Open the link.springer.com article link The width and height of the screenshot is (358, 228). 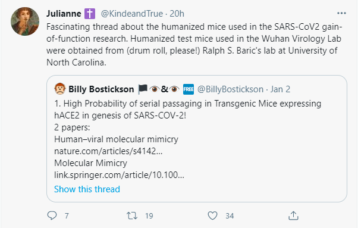[x=119, y=175]
